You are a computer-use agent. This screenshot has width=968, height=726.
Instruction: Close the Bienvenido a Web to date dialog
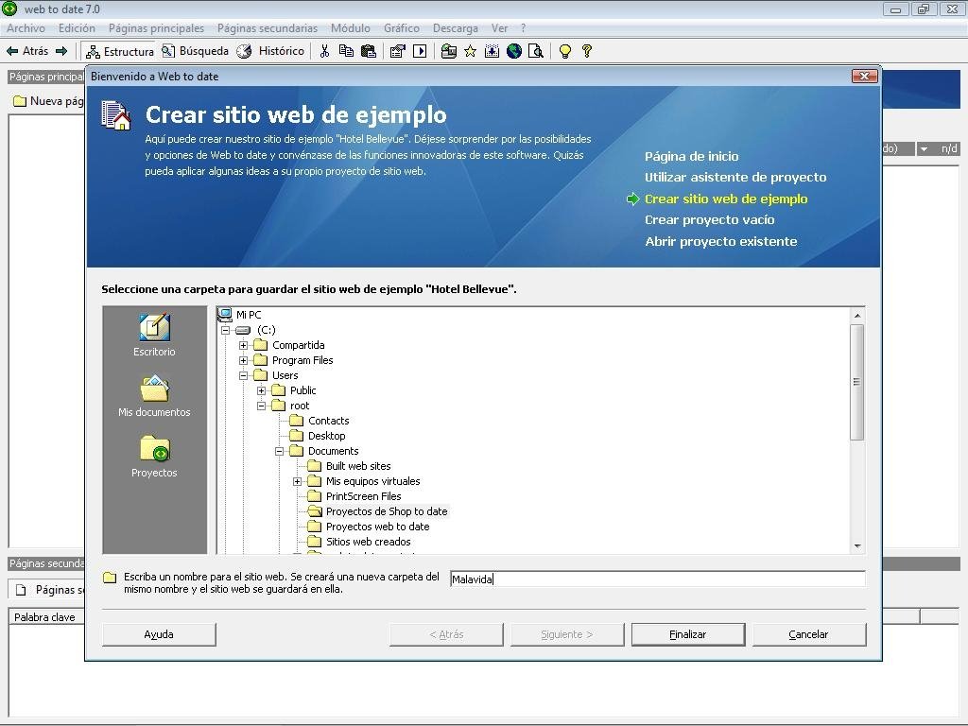click(864, 76)
